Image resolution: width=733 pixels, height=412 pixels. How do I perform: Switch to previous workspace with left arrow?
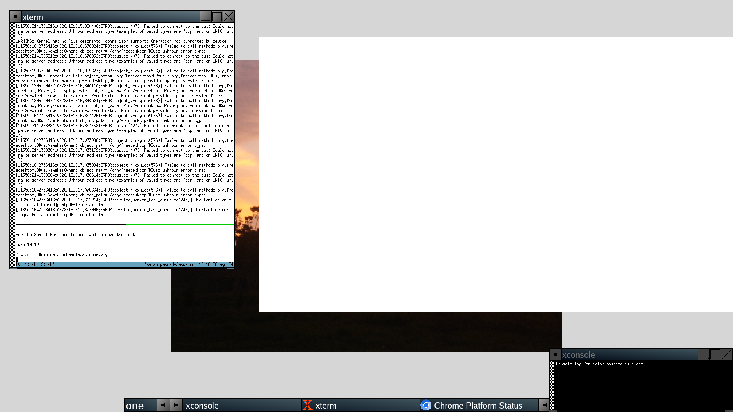click(163, 405)
